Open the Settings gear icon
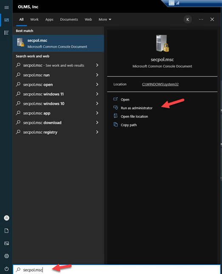 click(6, 256)
